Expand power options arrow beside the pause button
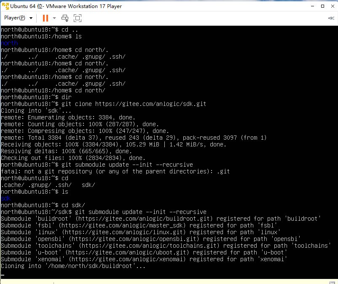 54,18
